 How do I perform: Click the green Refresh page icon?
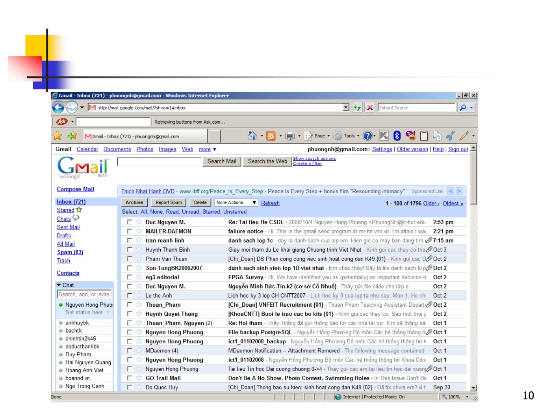[357, 107]
